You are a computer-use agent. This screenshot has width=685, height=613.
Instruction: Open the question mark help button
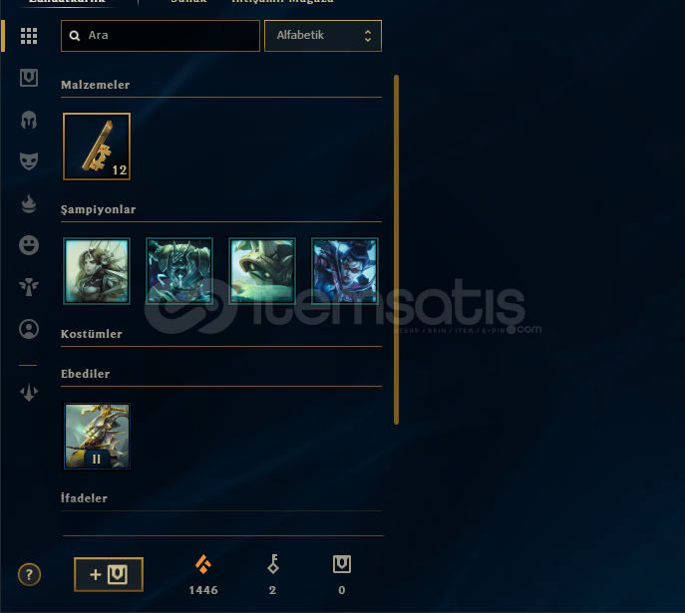[x=29, y=574]
